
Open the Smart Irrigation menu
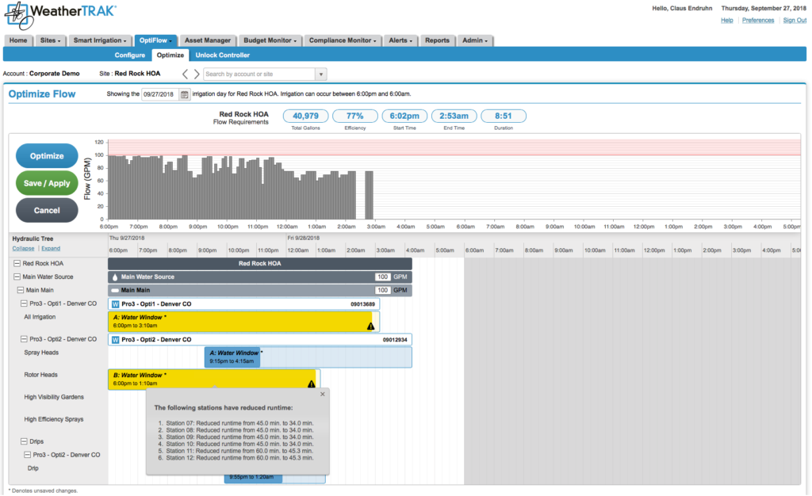100,40
